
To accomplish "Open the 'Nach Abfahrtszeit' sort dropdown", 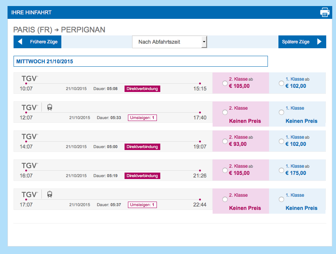I will [169, 42].
